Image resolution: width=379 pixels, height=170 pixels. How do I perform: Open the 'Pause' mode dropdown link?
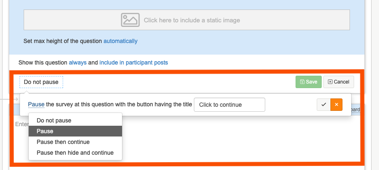[36, 105]
